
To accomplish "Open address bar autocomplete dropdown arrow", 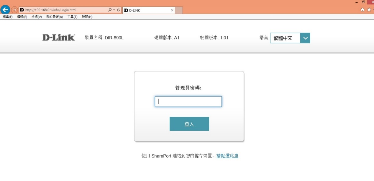I will (x=114, y=10).
